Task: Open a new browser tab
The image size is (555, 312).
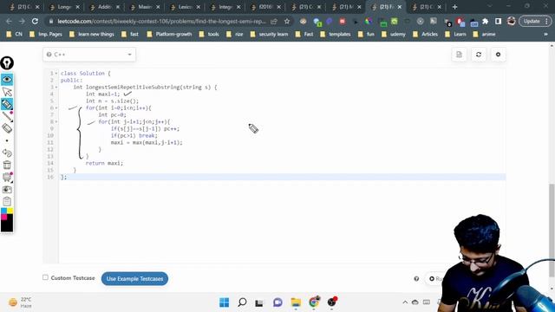Action: [x=454, y=7]
